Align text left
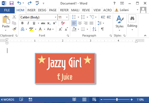Screen dimensions: 149x103 [x=74, y=23]
